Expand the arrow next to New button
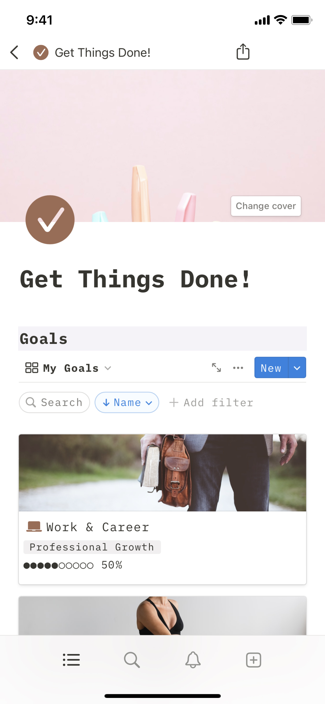The width and height of the screenshot is (325, 704). click(297, 368)
